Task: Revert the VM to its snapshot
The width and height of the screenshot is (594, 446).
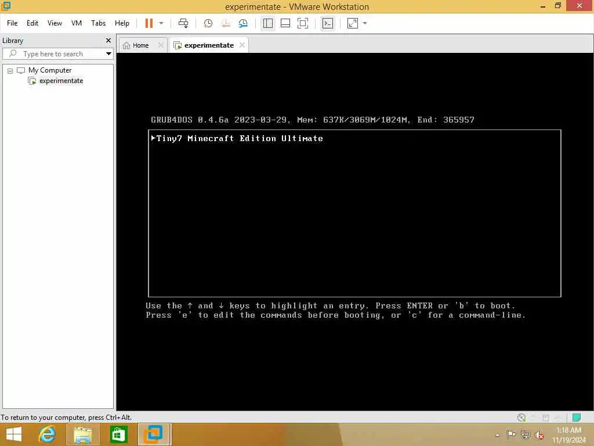Action: point(226,23)
